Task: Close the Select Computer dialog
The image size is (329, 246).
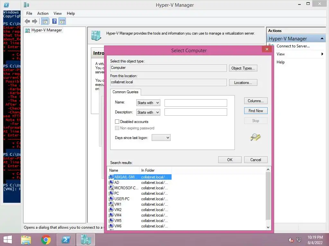Action: click(267, 49)
